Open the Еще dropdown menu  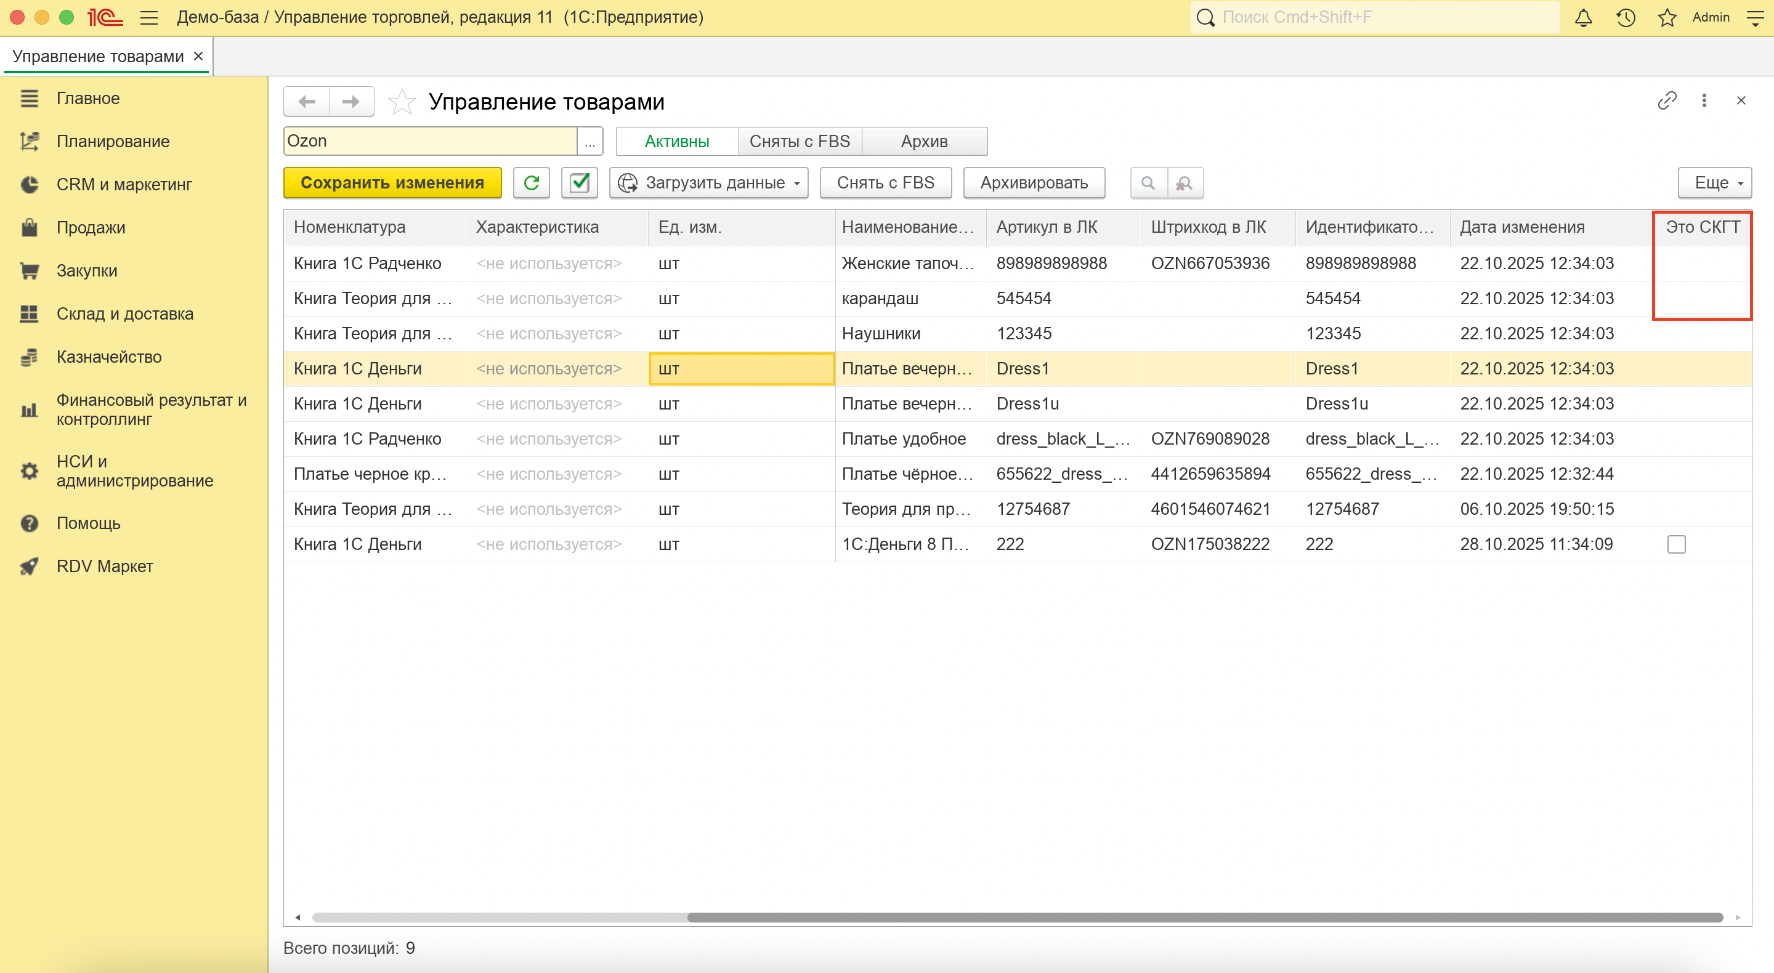click(x=1714, y=182)
